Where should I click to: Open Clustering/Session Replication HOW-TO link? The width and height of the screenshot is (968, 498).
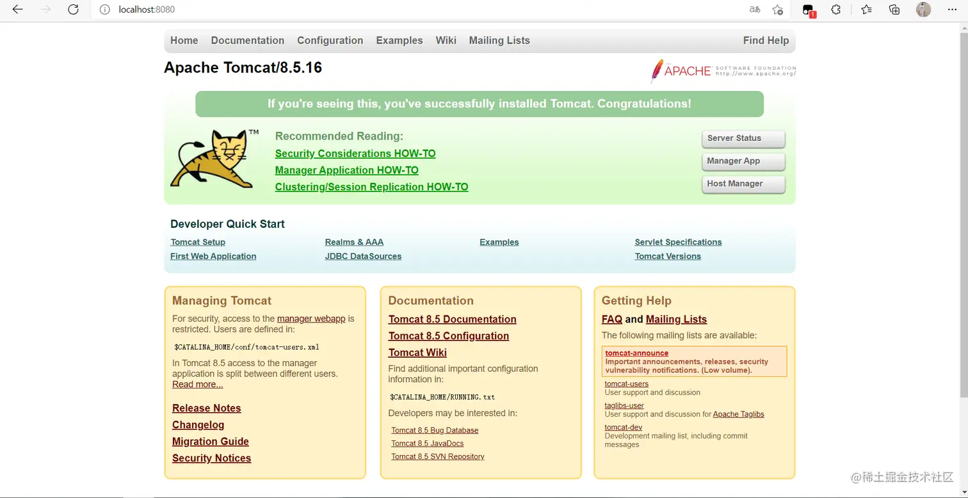372,187
